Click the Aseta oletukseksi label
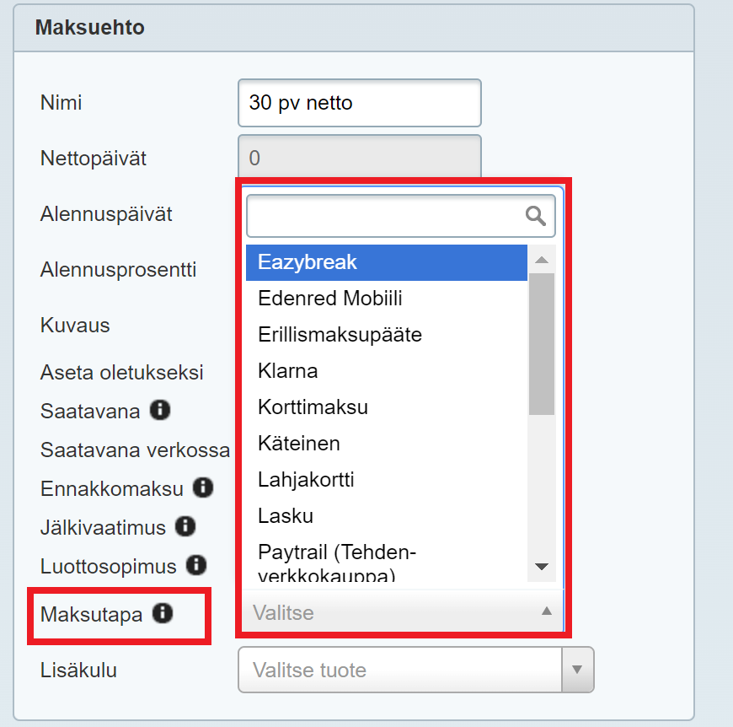The image size is (733, 727). pos(121,373)
